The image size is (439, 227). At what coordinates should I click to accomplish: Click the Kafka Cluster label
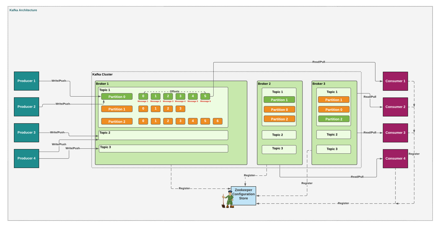[102, 74]
